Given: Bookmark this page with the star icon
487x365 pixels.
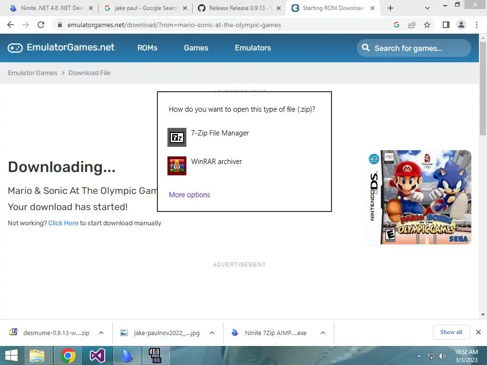Looking at the screenshot, I should coord(427,25).
